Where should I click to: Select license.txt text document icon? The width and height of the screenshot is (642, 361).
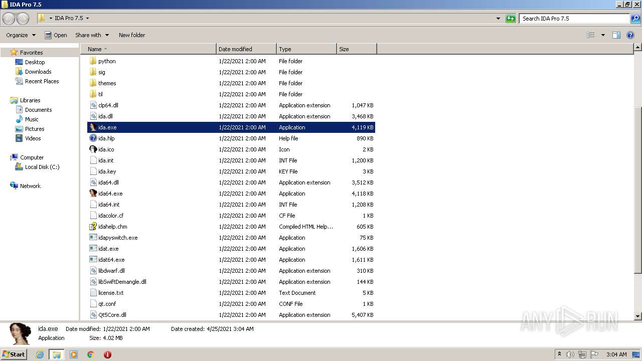[x=93, y=293]
